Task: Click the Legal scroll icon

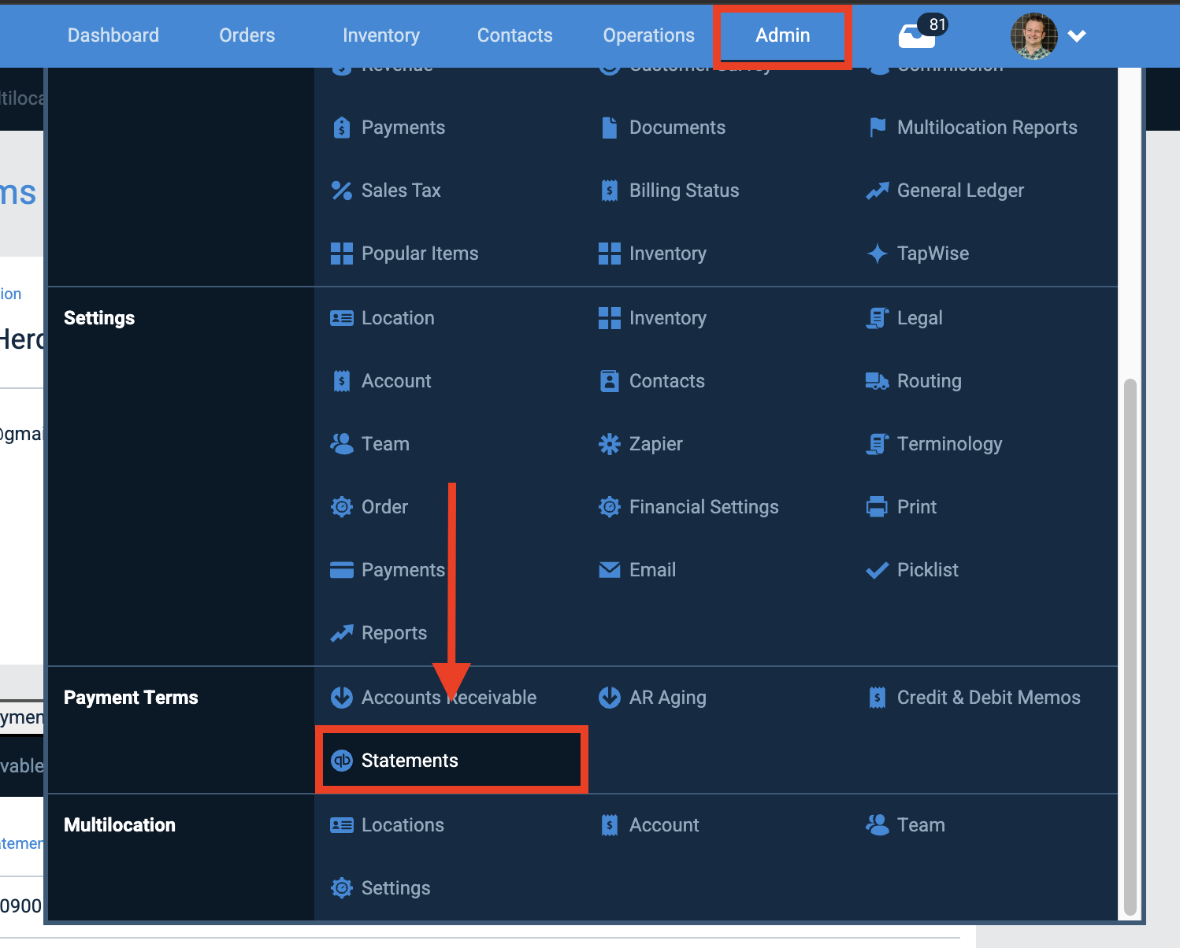Action: pos(877,318)
